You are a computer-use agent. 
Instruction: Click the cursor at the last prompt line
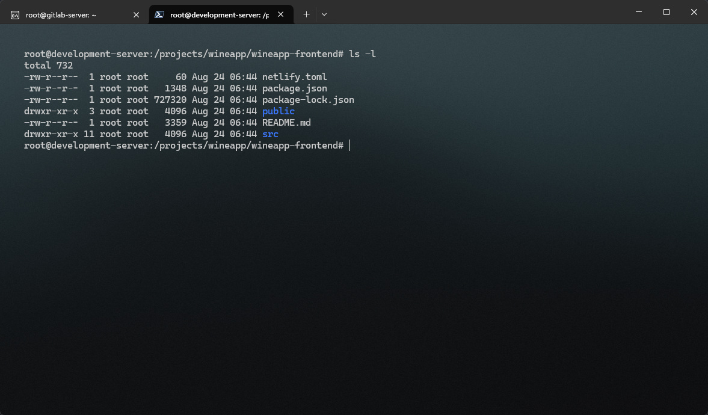[x=349, y=146]
